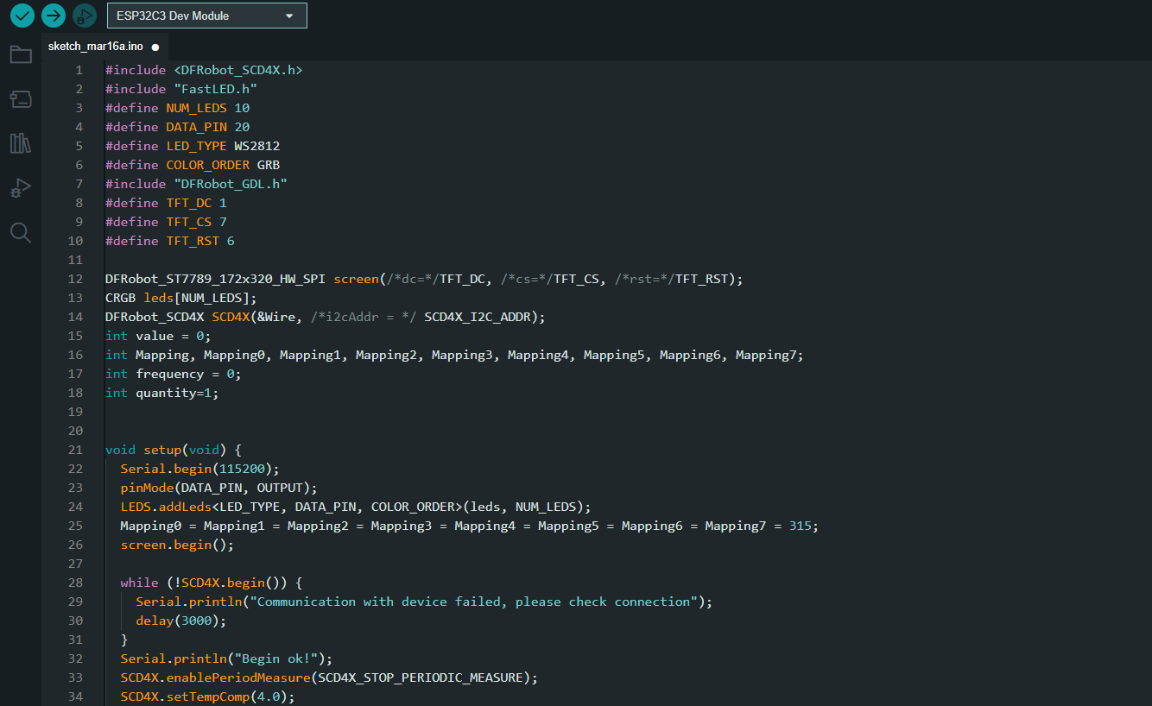The image size is (1152, 706).
Task: Click line number 21 in the gutter
Action: (x=75, y=450)
